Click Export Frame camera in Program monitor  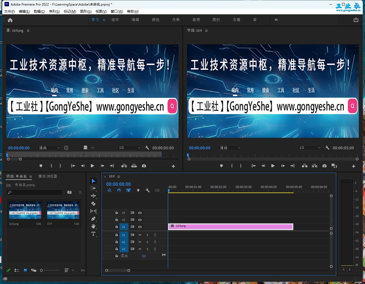coord(325,166)
